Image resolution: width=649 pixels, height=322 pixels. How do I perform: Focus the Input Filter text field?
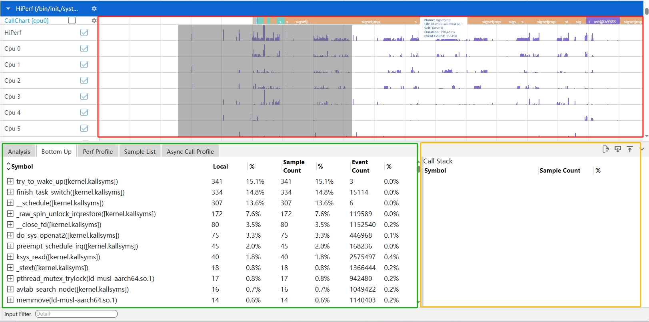76,314
